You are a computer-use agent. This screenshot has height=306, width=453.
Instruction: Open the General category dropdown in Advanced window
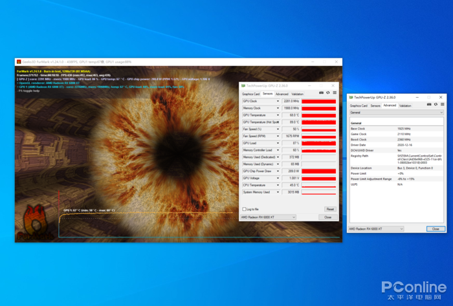[396, 113]
